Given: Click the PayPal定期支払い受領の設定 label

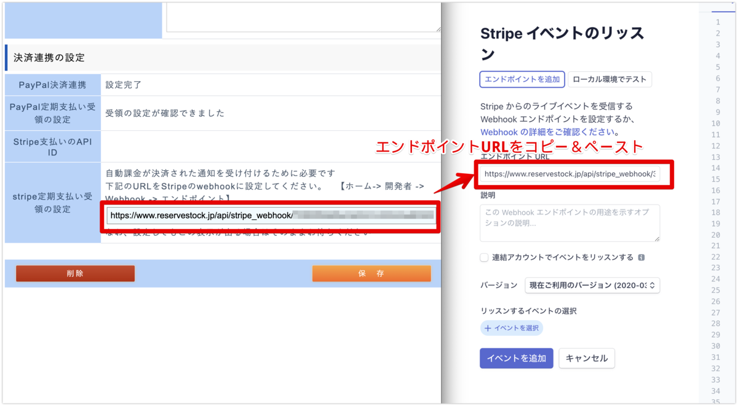Looking at the screenshot, I should click(52, 113).
